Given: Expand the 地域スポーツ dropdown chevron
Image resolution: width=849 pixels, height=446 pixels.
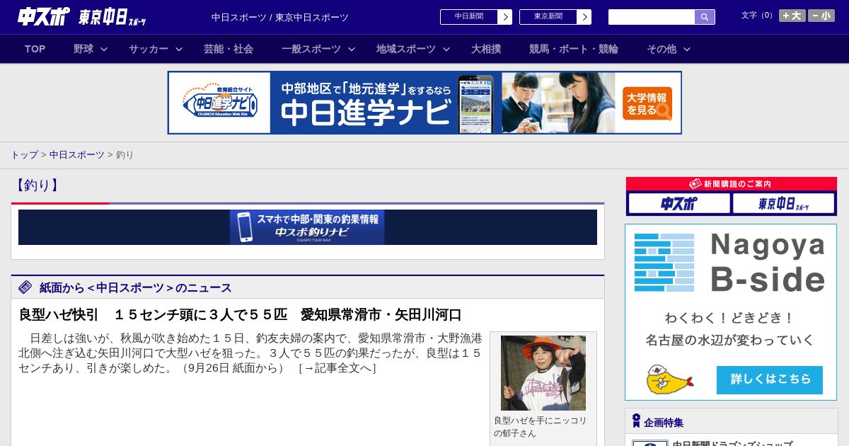Looking at the screenshot, I should [x=446, y=49].
